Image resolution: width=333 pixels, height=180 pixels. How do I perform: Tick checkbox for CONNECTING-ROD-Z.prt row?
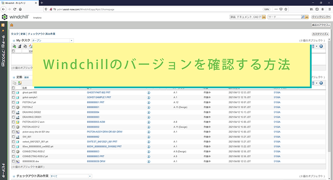(13, 156)
